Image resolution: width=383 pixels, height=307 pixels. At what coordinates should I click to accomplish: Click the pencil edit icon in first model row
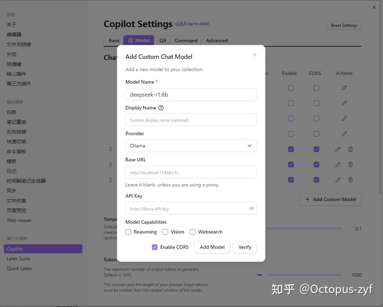(x=344, y=88)
